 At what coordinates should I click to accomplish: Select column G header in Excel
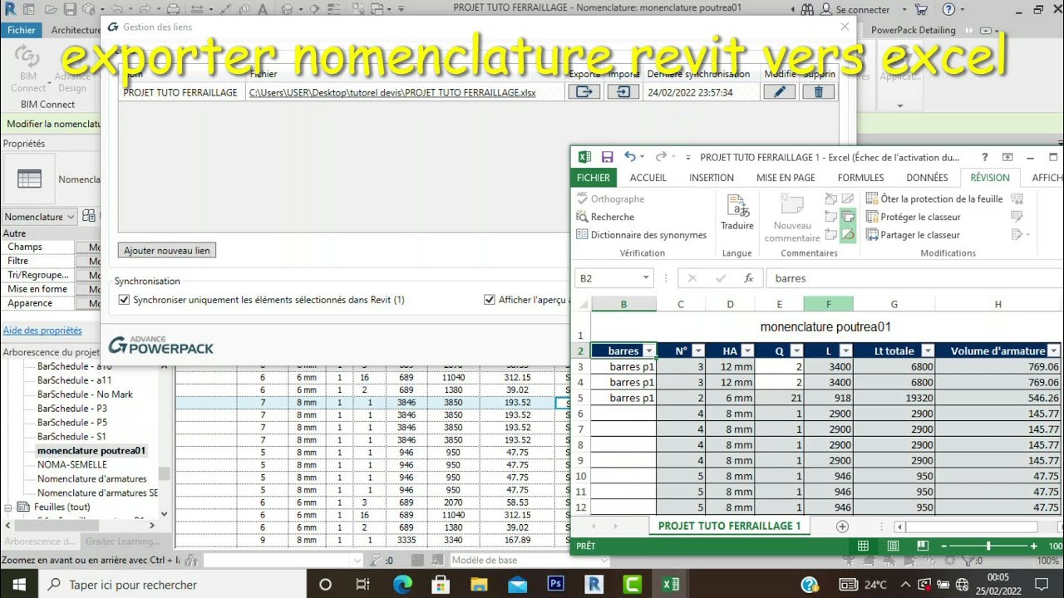click(x=894, y=304)
